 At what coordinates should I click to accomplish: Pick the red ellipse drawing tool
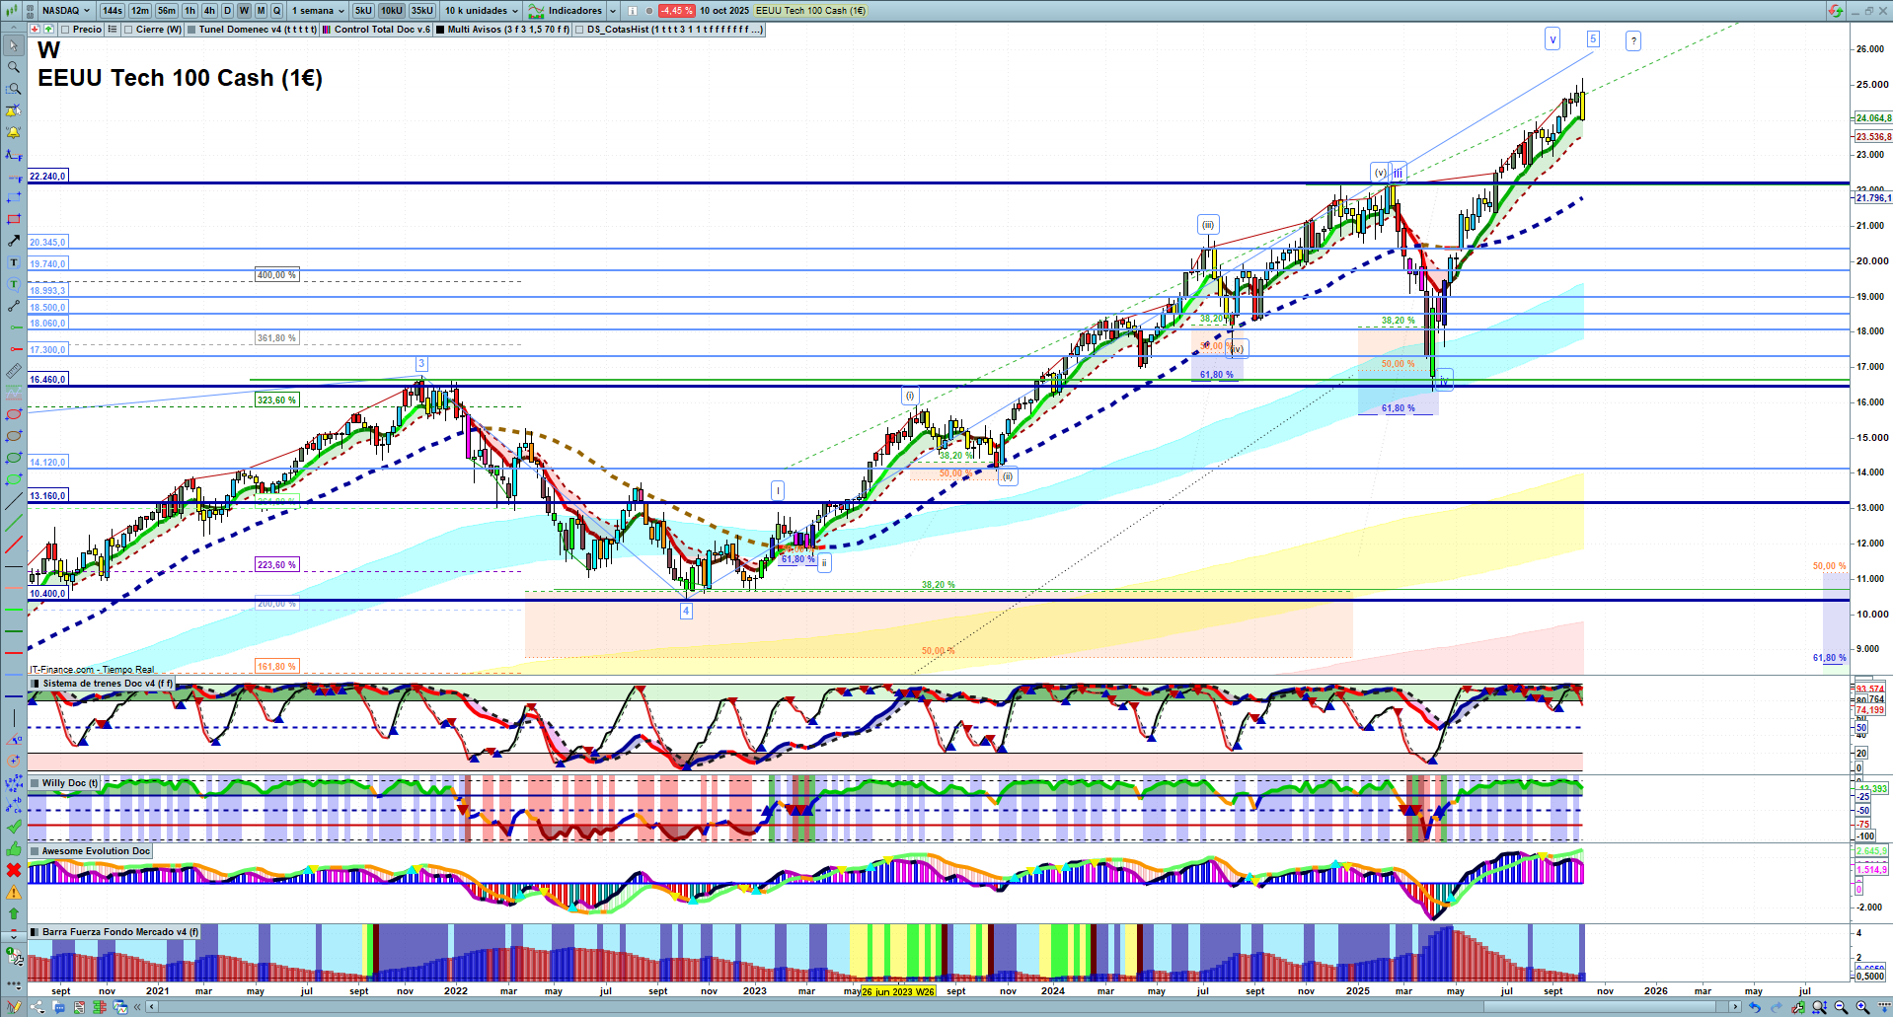[13, 414]
